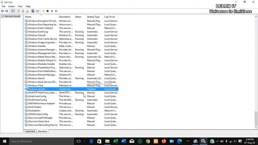This screenshot has width=258, height=145.
Task: Launch Internet Explorer from taskbar
Action: click(91, 141)
